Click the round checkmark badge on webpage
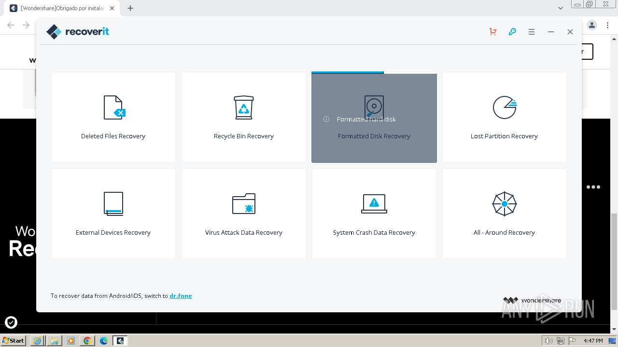 (x=11, y=322)
